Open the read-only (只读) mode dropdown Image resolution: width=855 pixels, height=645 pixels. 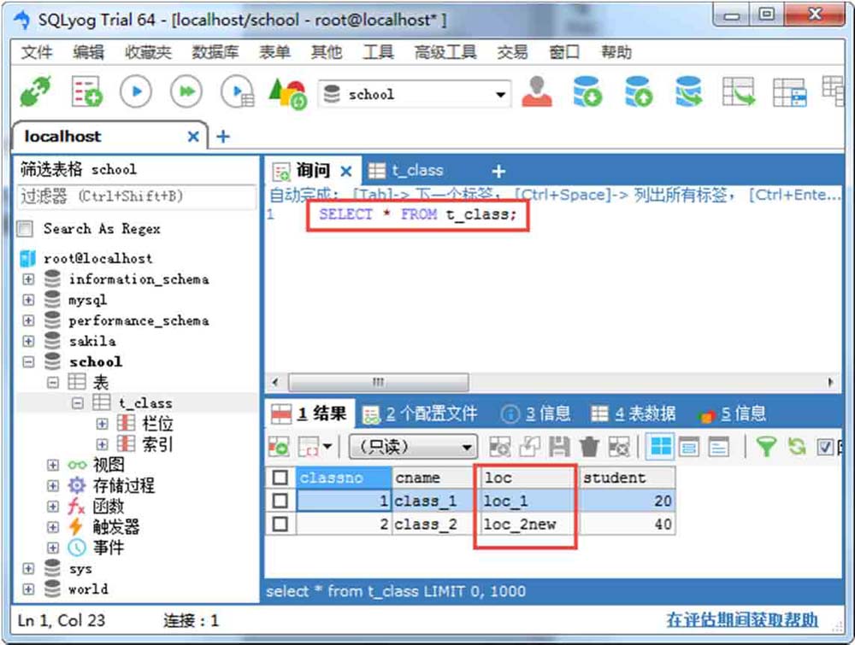pos(413,447)
